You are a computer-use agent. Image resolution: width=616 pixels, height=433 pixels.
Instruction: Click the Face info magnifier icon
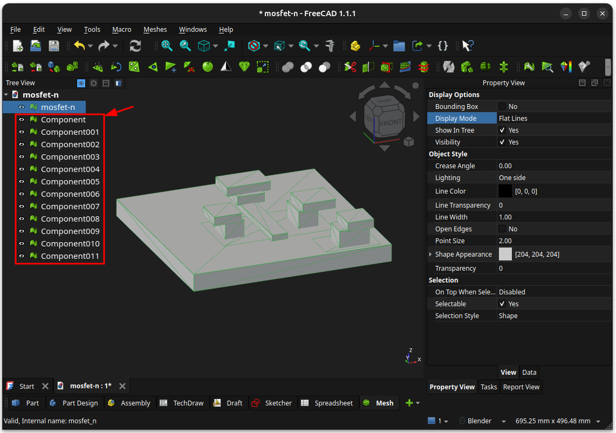547,67
